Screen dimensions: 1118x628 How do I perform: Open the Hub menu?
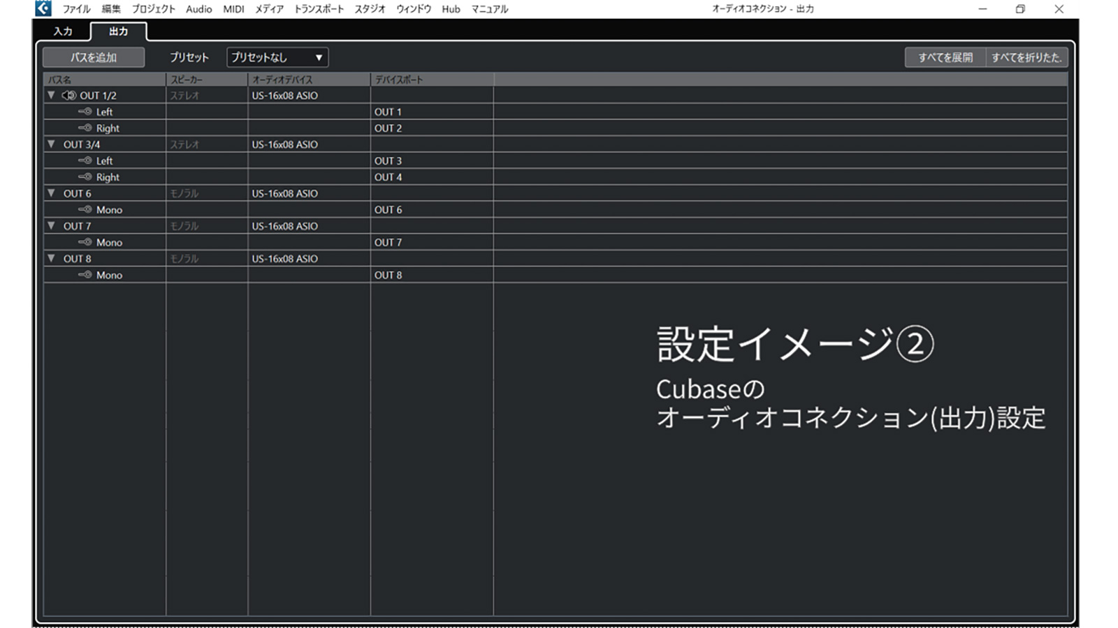(451, 9)
